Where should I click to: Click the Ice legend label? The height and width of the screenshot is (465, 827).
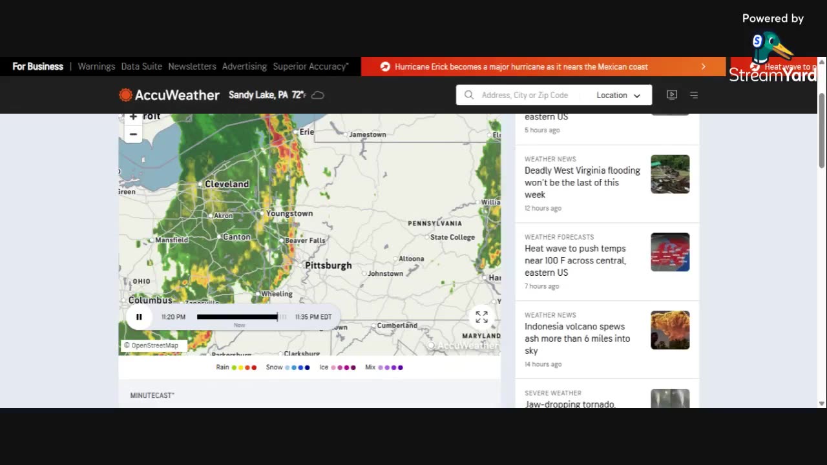[x=324, y=367]
